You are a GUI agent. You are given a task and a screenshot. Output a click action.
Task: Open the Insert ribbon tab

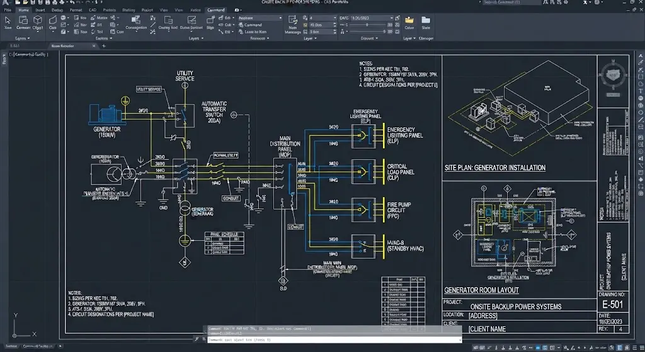[40, 10]
